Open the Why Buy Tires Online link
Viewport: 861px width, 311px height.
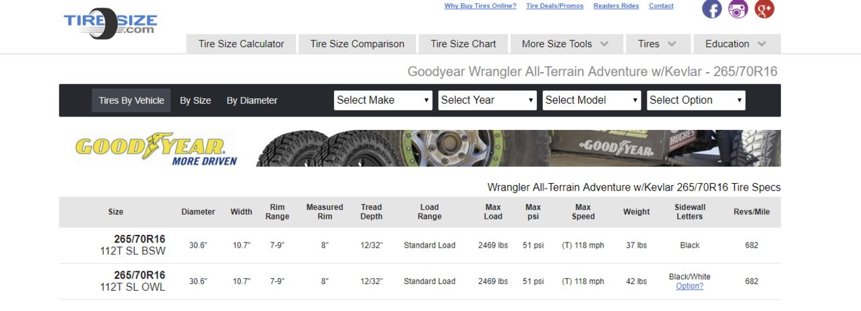point(480,6)
